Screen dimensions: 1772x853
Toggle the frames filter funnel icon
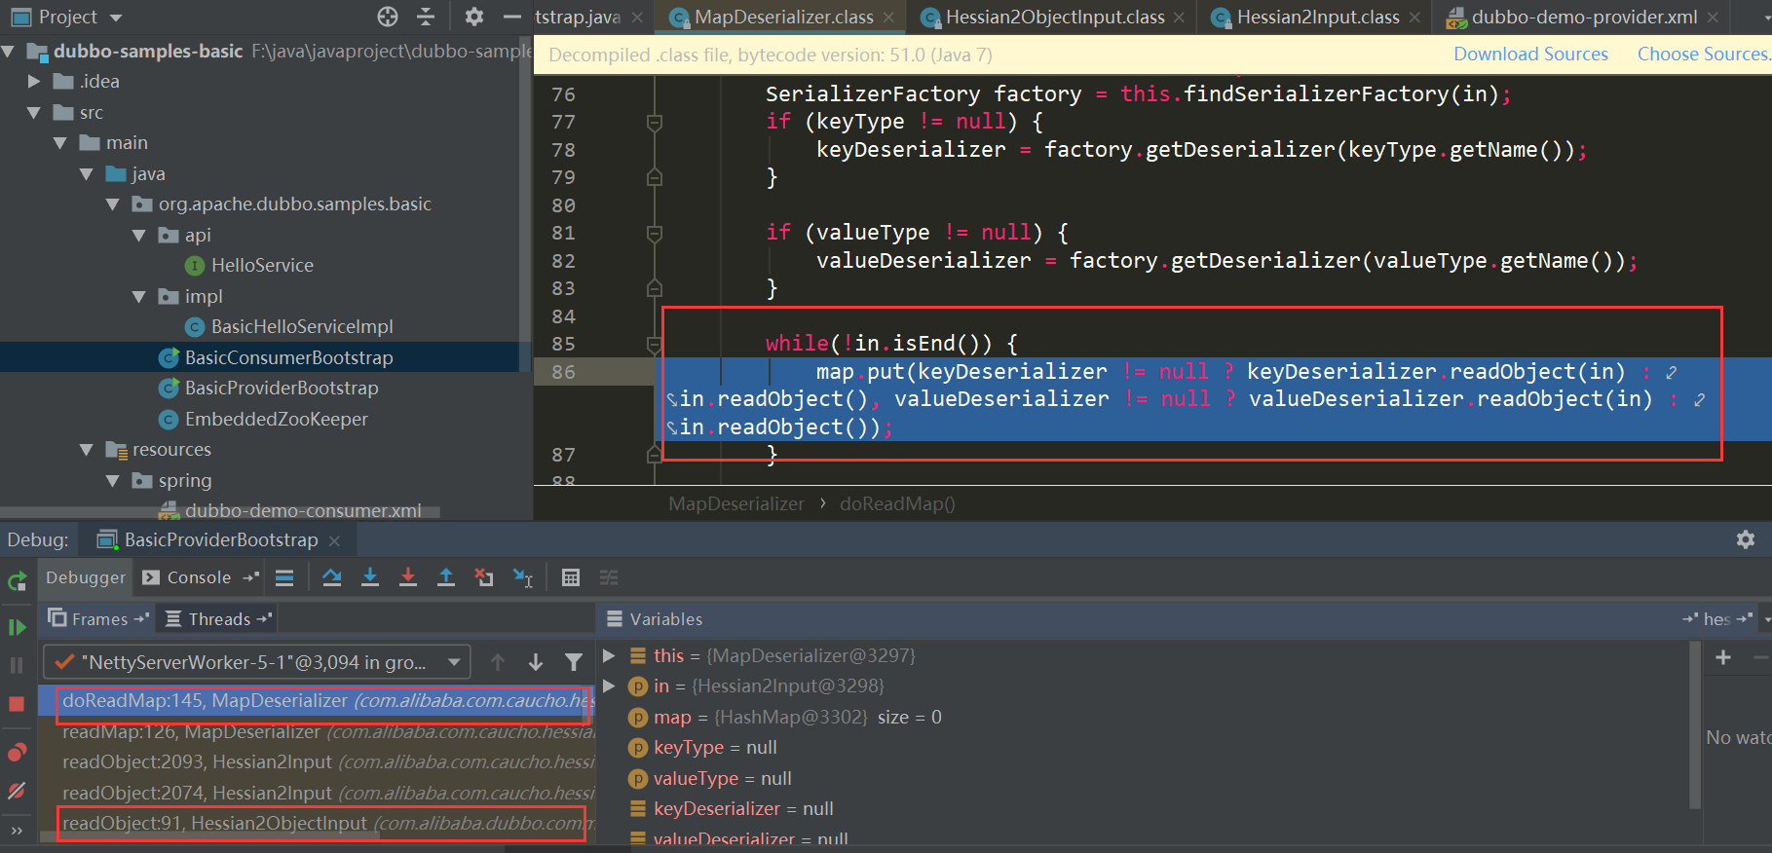click(x=574, y=663)
